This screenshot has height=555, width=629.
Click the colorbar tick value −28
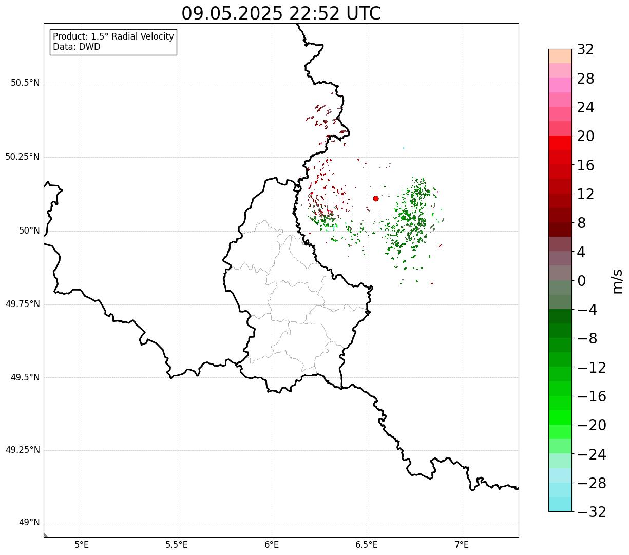[x=592, y=483]
